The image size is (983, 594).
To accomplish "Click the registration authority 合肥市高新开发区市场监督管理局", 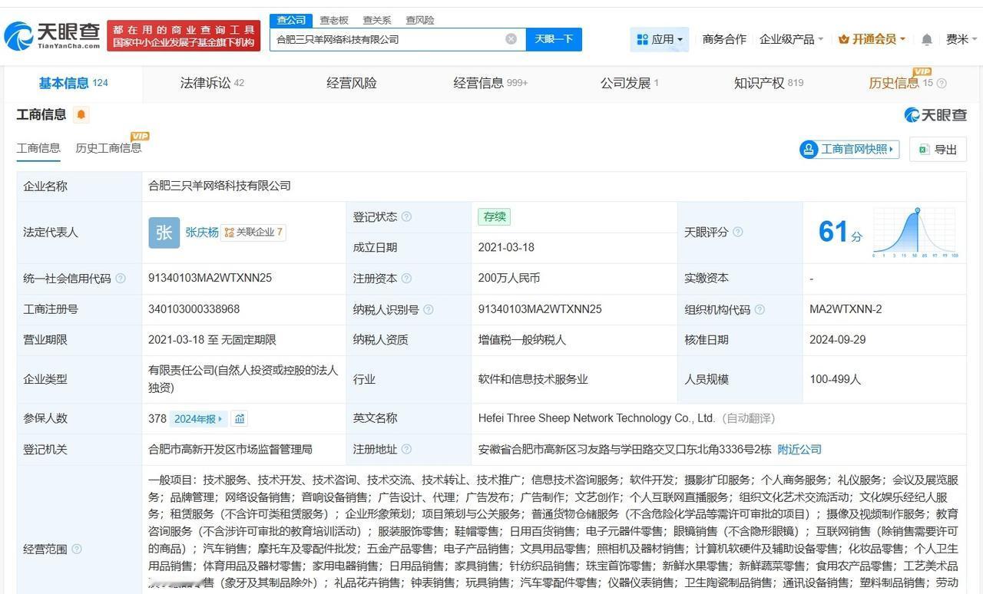I will point(230,449).
